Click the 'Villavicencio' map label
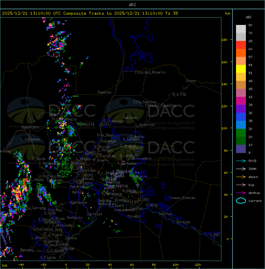 pos(64,119)
